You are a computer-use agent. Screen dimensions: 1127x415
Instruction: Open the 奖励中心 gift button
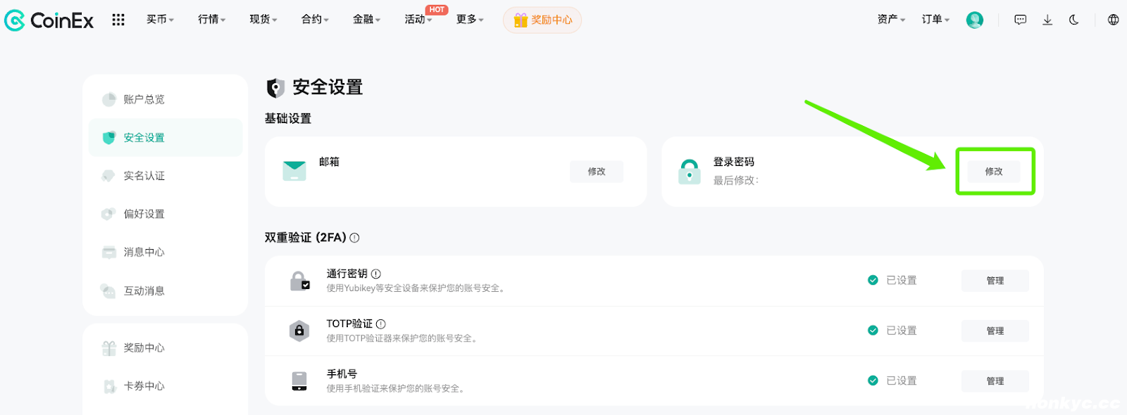tap(542, 20)
